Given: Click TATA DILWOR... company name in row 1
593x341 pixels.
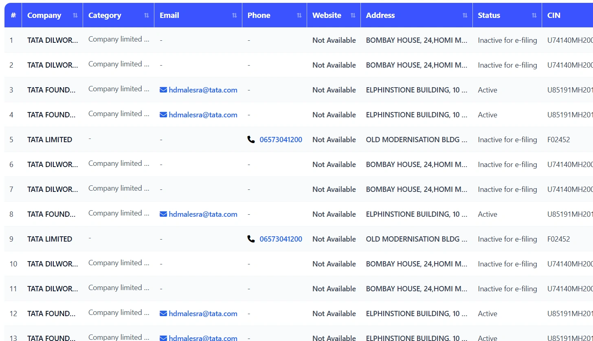Looking at the screenshot, I should tap(53, 40).
